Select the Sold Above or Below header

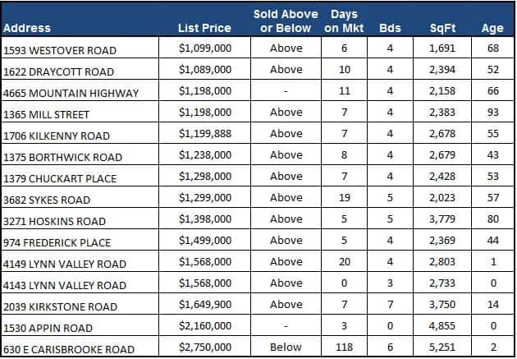[x=286, y=21]
